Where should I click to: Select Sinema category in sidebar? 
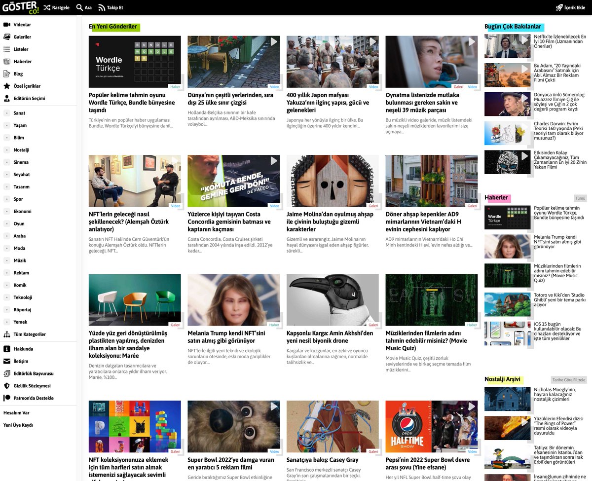pos(21,162)
